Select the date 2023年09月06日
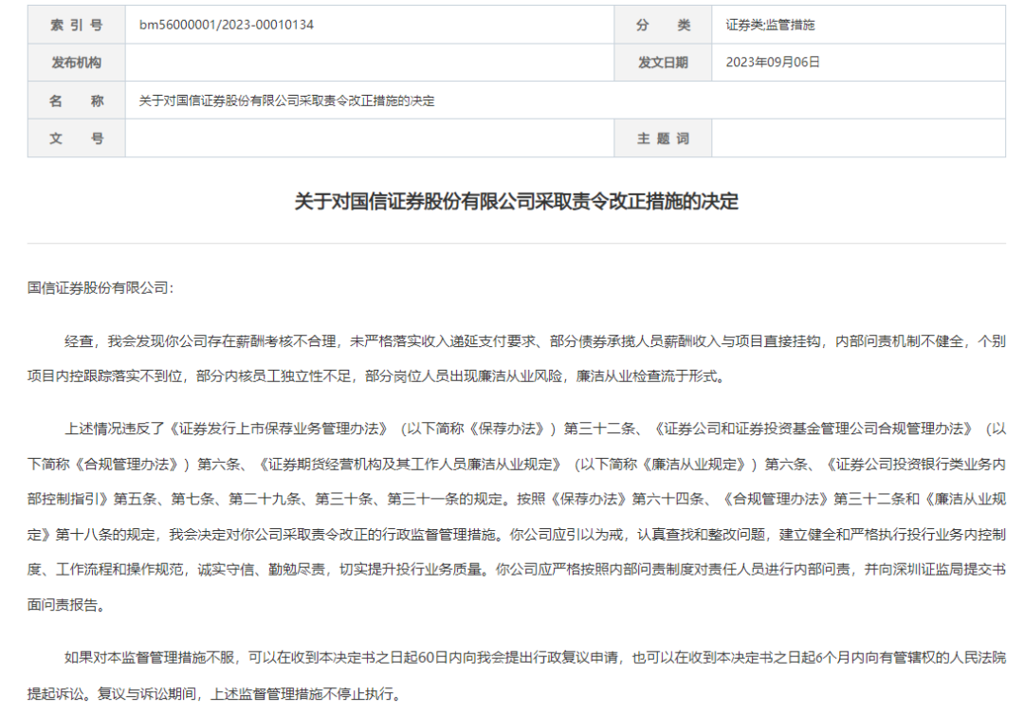This screenshot has height=714, width=1024. [x=773, y=62]
